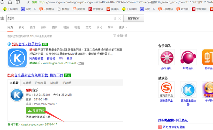This screenshot has width=213, height=130.
Task: Bookmark this page with the star icon
Action: pyautogui.click(x=28, y=2)
